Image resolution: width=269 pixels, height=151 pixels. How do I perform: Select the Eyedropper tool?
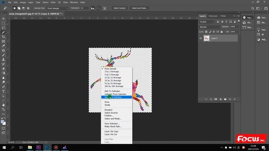(3, 46)
